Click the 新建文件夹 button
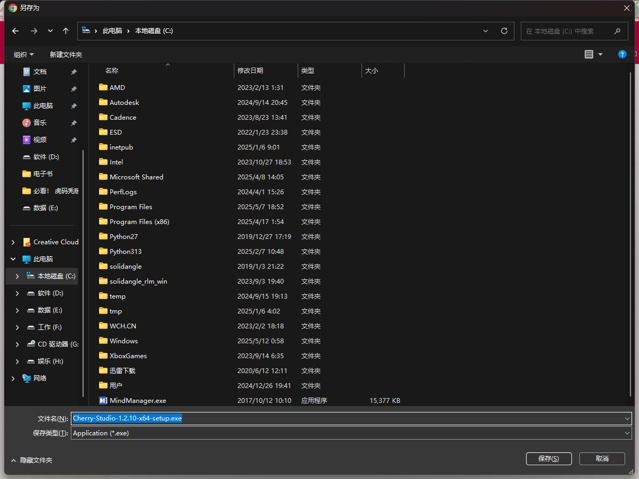Viewport: 639px width, 479px height. pyautogui.click(x=66, y=54)
